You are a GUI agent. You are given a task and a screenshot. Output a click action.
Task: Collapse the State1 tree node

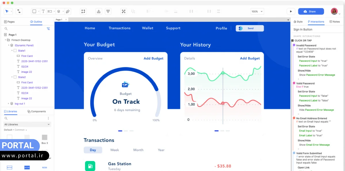point(12,51)
